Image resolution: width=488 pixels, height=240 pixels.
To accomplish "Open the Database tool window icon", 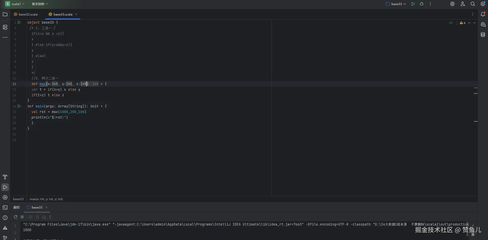I will (x=483, y=35).
